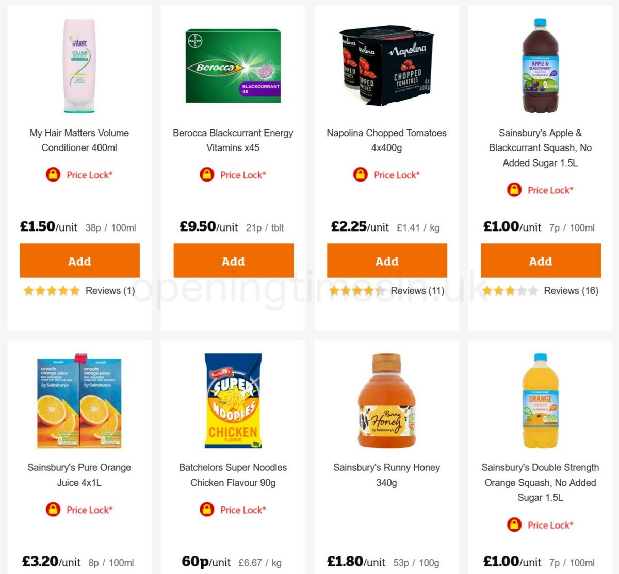619x574 pixels.
Task: Add Sainsbury's Apple & Blackcurrant Squash to basket
Action: tap(540, 261)
